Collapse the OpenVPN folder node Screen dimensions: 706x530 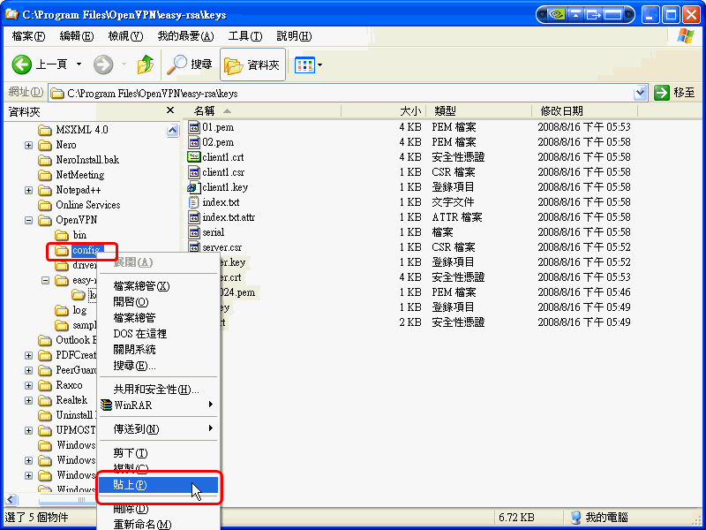[x=29, y=220]
